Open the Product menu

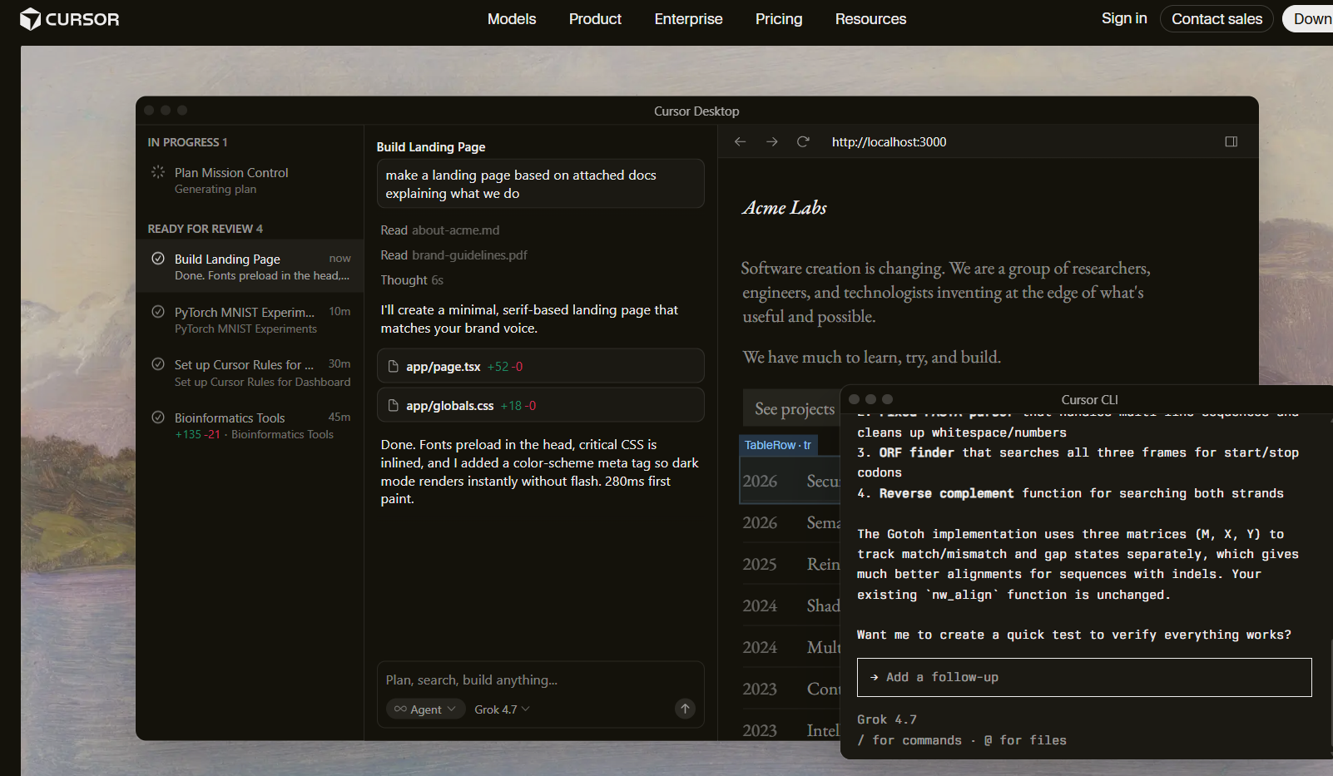[x=595, y=19]
